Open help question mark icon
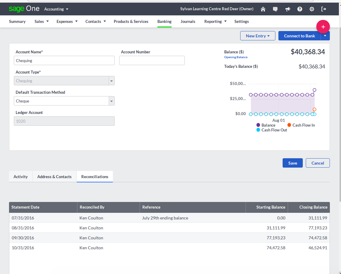341x274 pixels. tap(300, 9)
